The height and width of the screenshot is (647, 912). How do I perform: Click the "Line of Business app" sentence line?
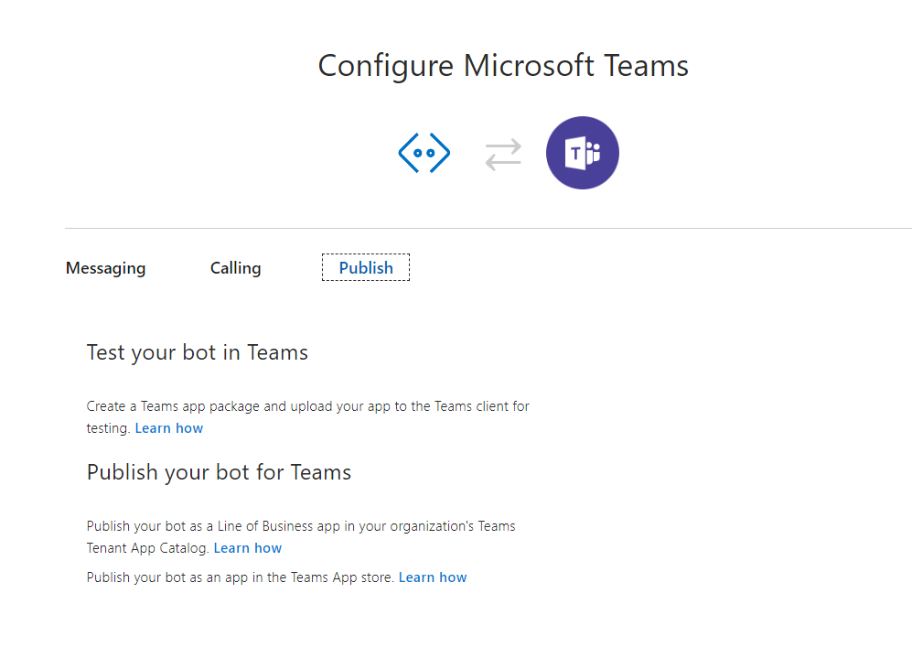tap(301, 526)
